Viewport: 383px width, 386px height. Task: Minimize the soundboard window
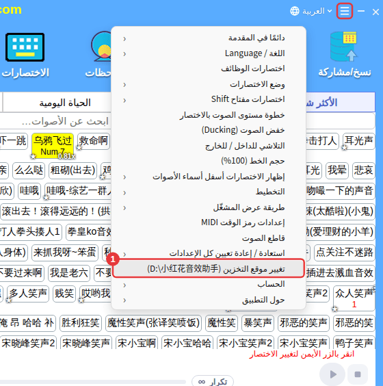point(361,11)
